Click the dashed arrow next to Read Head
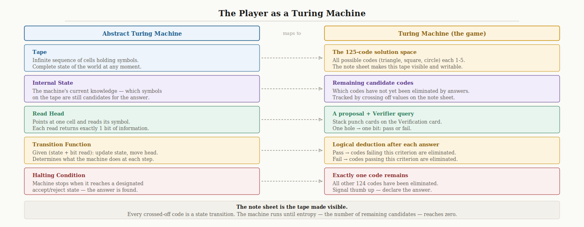Viewport: 584px width, 227px height. pyautogui.click(x=292, y=120)
